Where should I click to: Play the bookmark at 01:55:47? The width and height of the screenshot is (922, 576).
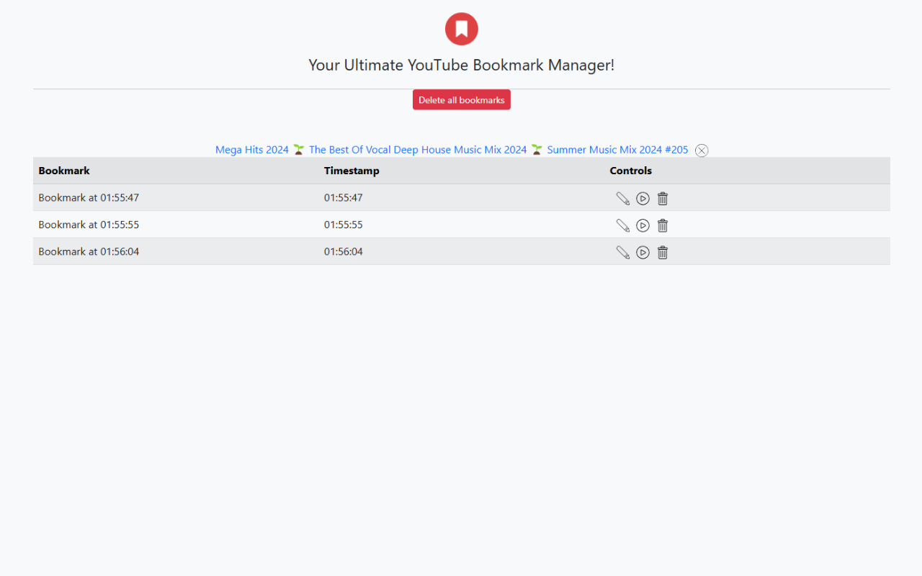point(643,199)
